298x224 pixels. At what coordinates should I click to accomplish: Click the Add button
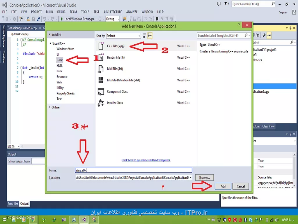(x=223, y=186)
